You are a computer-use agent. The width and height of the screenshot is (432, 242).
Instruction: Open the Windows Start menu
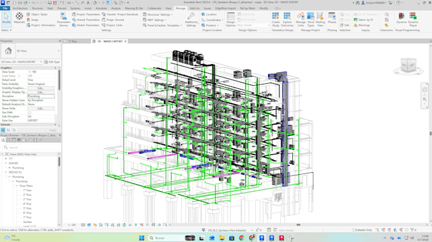[142, 238]
